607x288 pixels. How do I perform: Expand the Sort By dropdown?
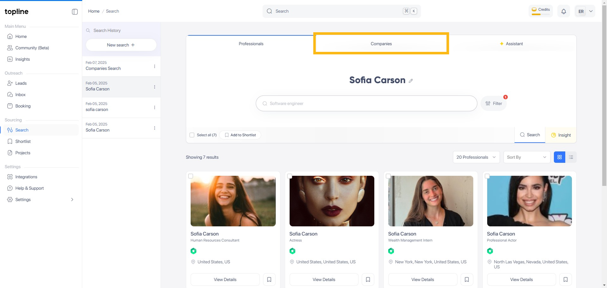[x=526, y=157]
